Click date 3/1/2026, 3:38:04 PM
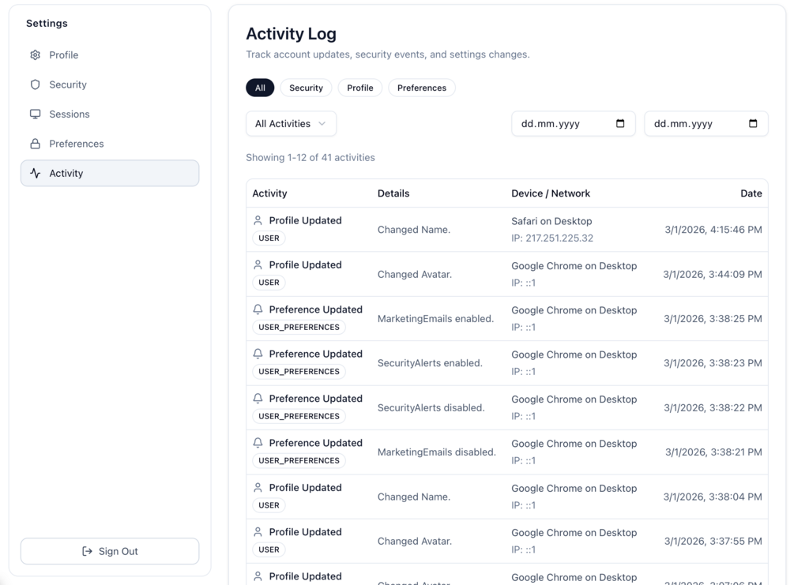Viewport: 794px width, 585px height. (x=713, y=497)
